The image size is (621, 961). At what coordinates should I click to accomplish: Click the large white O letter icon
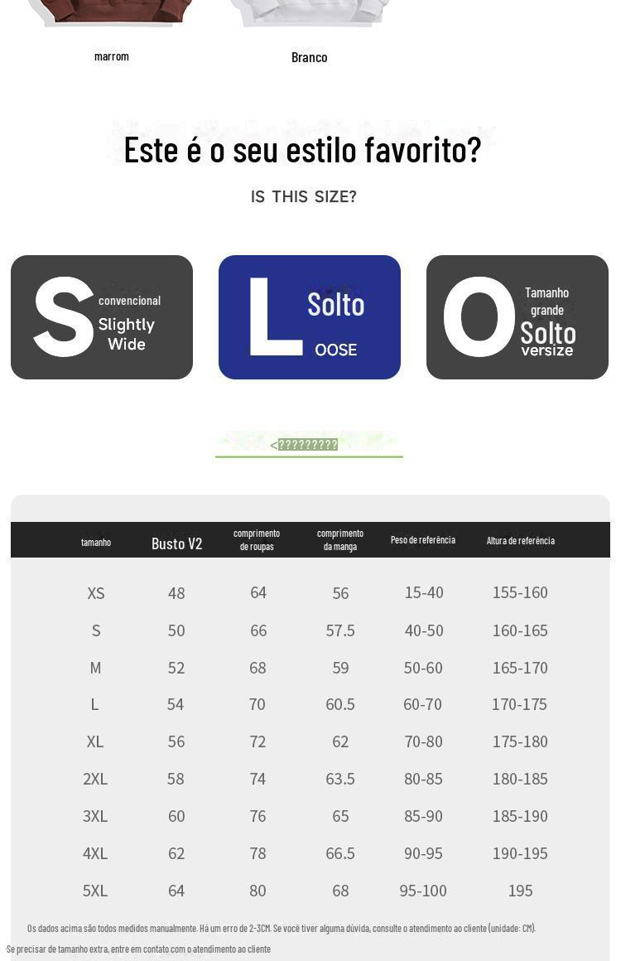(479, 317)
